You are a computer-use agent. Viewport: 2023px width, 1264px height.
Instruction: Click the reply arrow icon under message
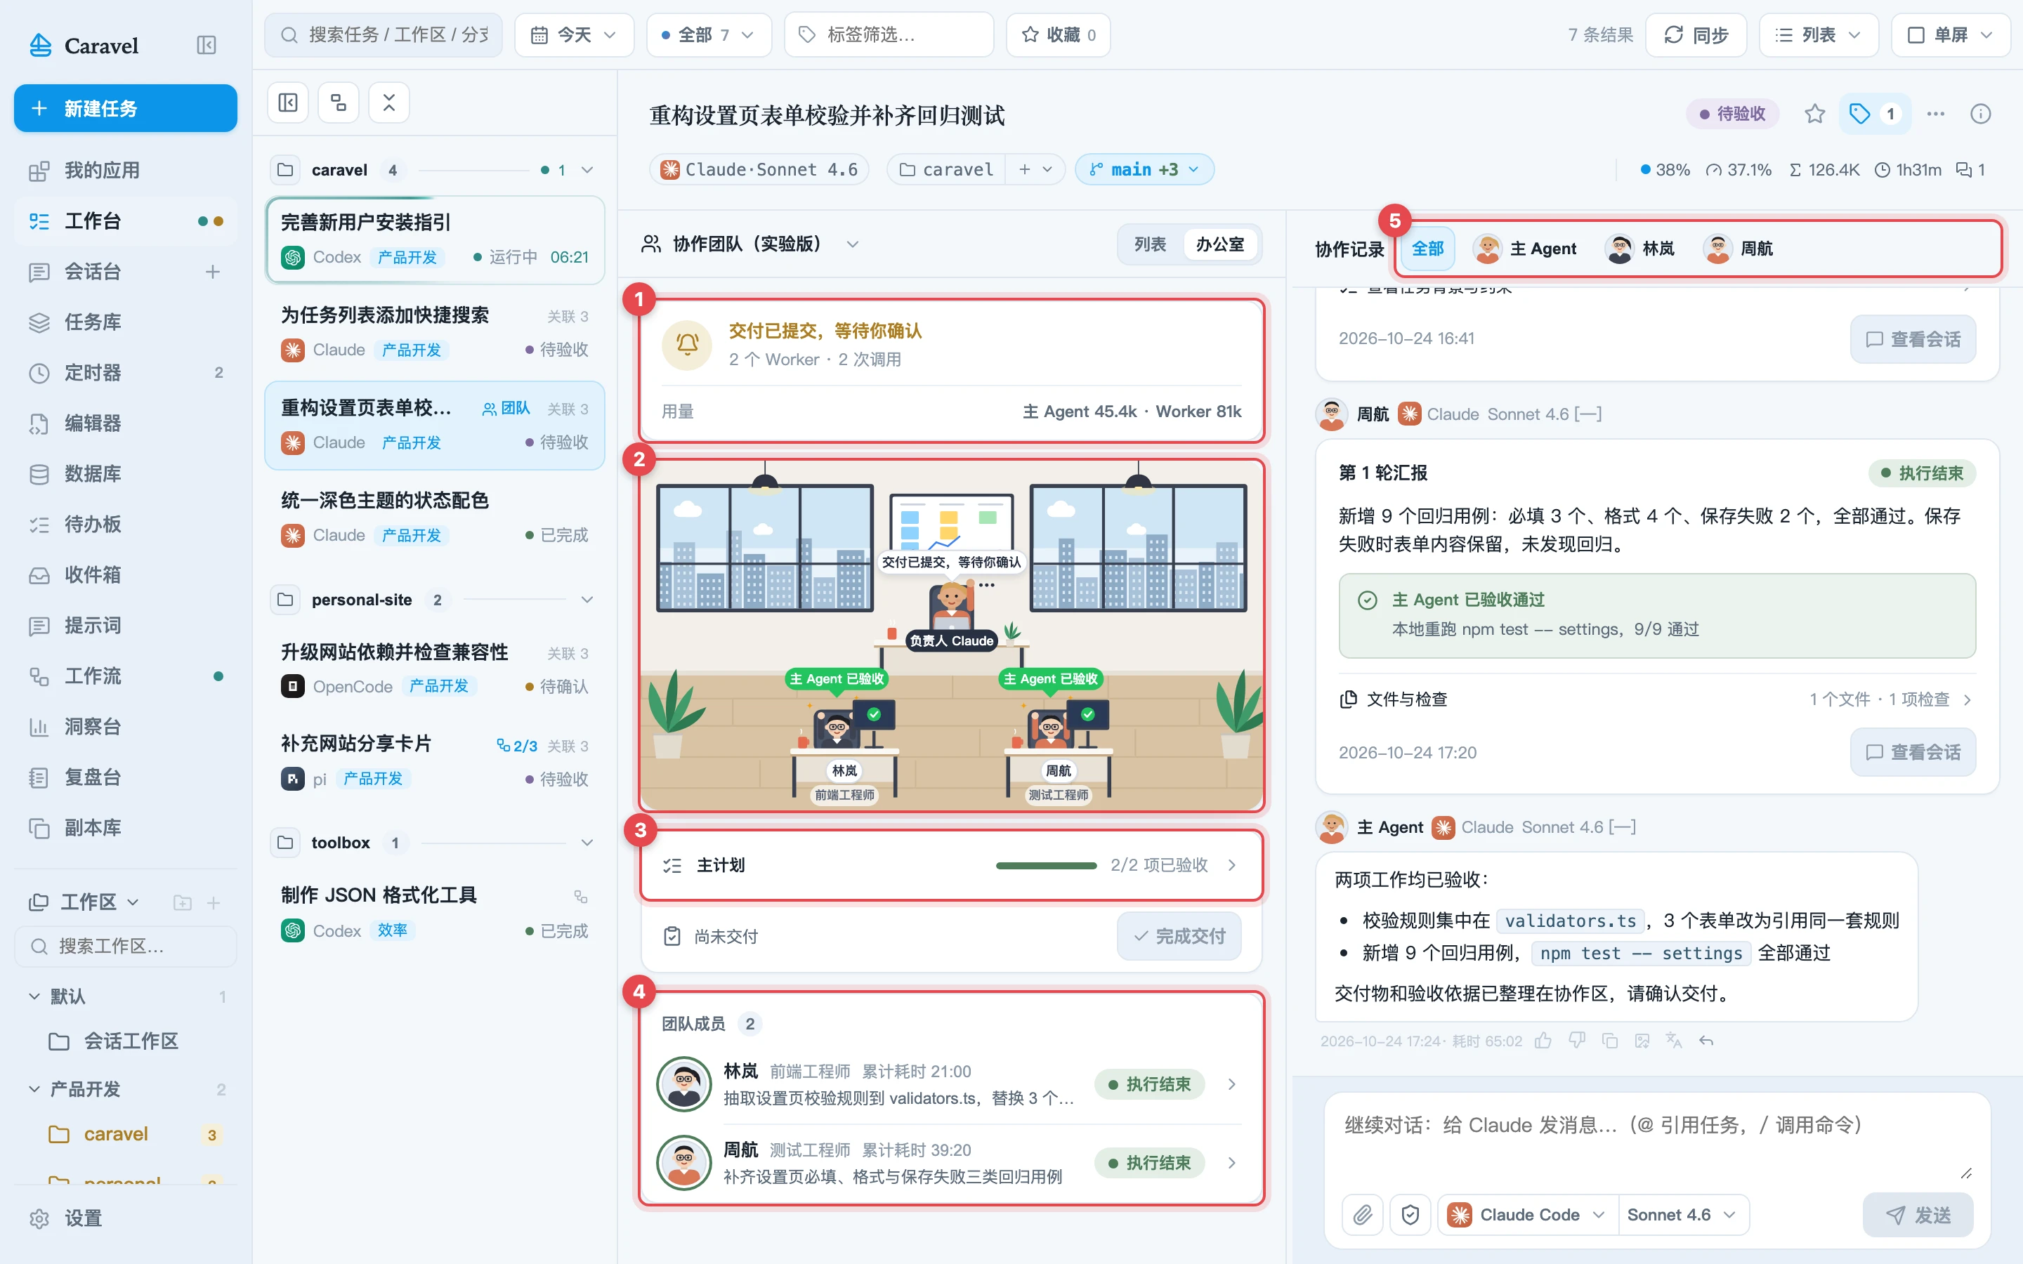(1706, 1041)
